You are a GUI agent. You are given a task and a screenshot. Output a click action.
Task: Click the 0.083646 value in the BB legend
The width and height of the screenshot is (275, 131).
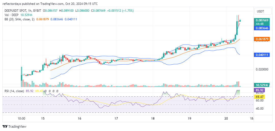click(x=57, y=19)
